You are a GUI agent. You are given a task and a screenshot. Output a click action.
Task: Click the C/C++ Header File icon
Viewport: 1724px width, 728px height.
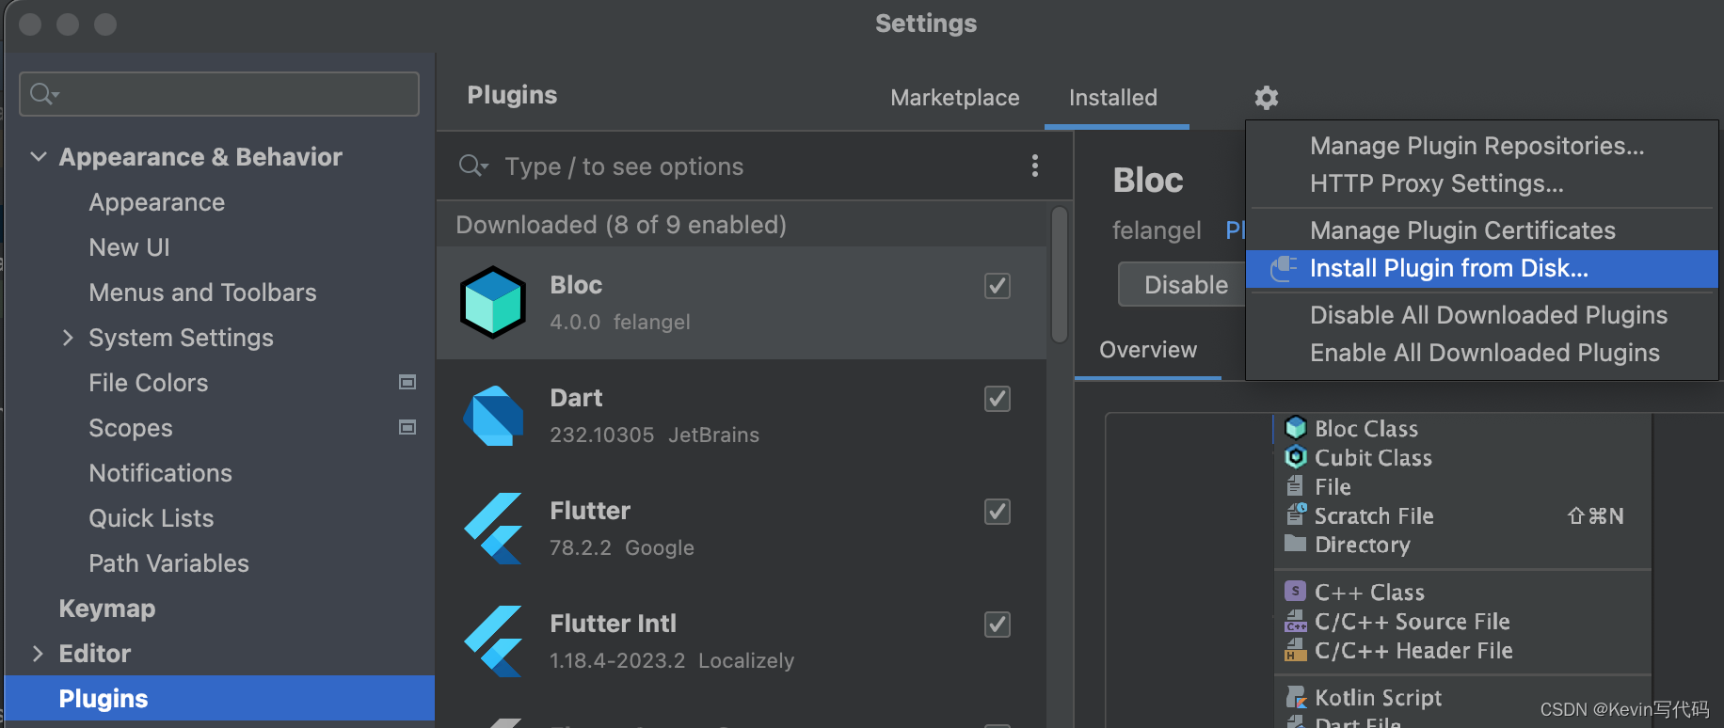tap(1296, 650)
